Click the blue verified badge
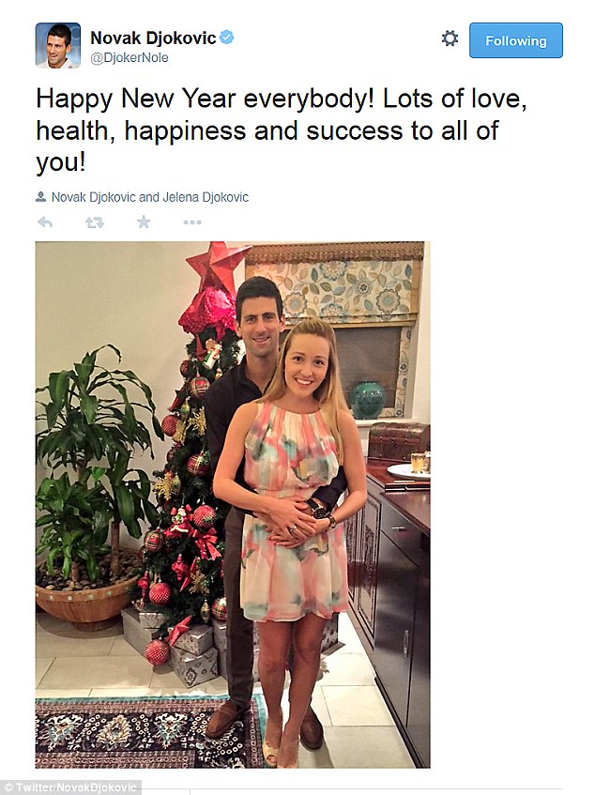 click(x=227, y=37)
